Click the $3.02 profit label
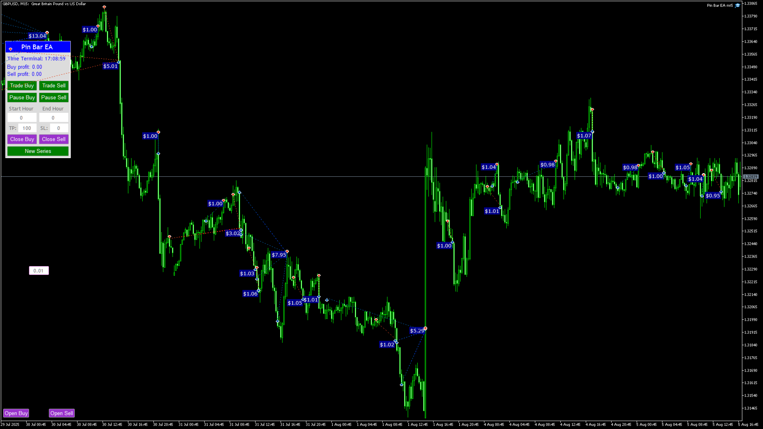Screen dimensions: 763x429 pyautogui.click(x=233, y=233)
